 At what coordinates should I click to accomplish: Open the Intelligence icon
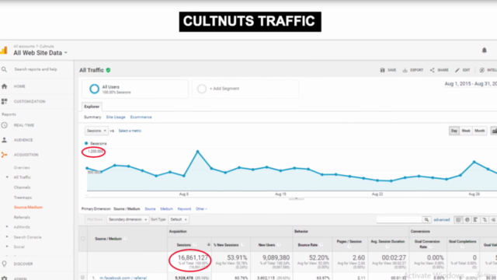(x=481, y=70)
